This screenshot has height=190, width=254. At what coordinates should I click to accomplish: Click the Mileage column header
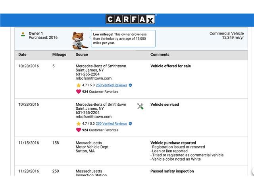59,55
